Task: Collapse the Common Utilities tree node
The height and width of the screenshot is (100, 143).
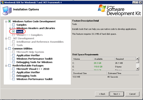Action: pos(6,49)
